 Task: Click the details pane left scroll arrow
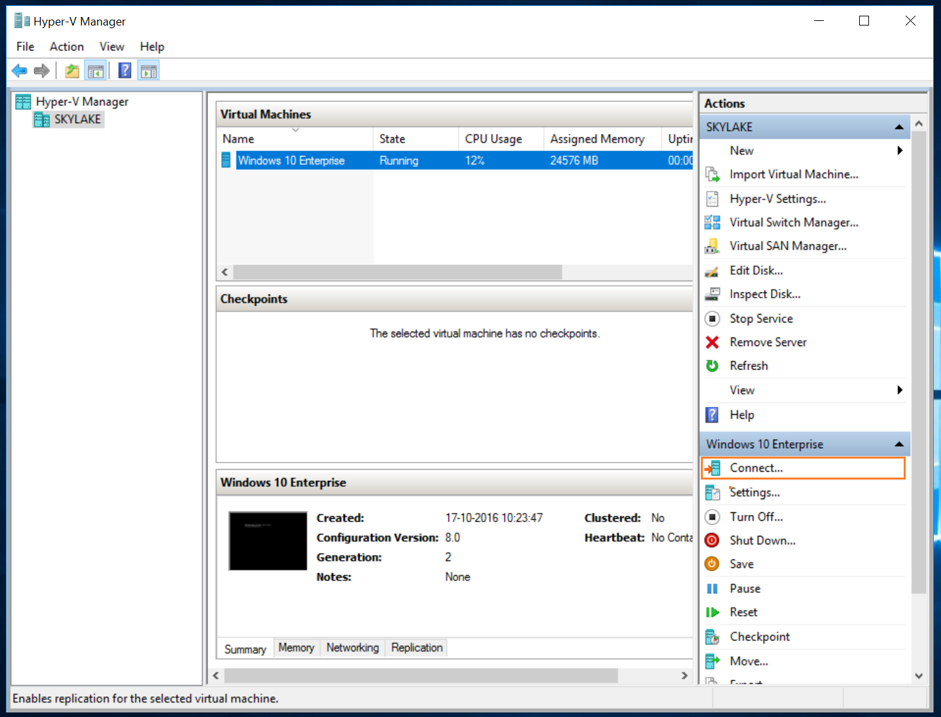(216, 675)
